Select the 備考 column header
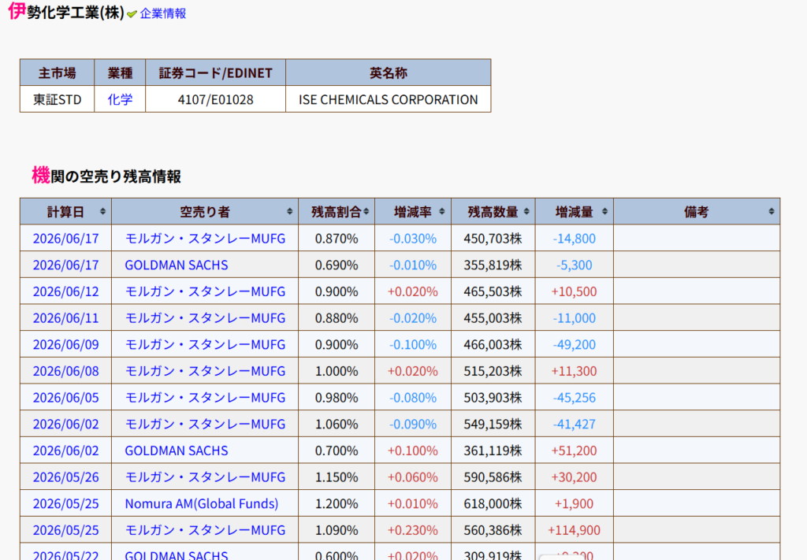Viewport: 807px width, 560px height. coord(697,211)
